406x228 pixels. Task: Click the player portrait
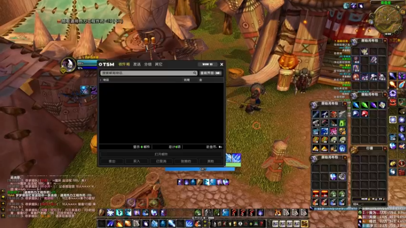[x=69, y=64]
